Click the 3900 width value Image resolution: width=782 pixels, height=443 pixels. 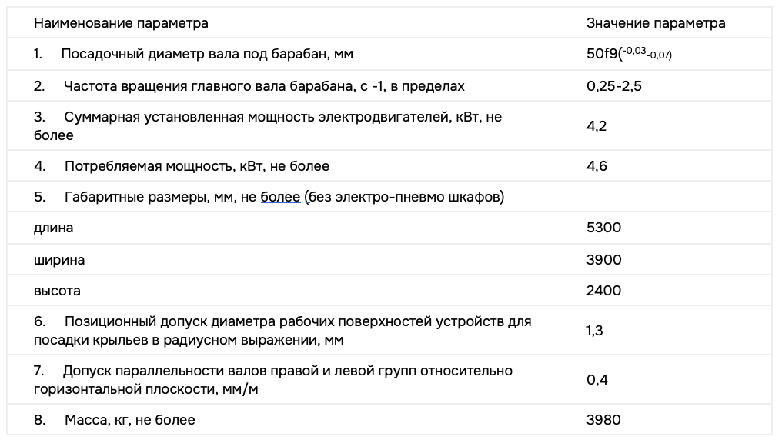pyautogui.click(x=603, y=260)
